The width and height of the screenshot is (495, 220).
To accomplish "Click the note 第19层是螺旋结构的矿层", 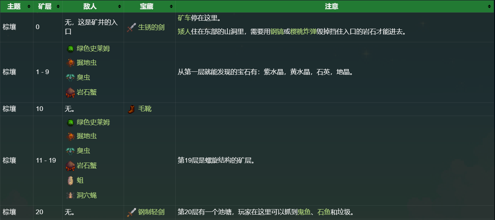I will (x=217, y=161).
